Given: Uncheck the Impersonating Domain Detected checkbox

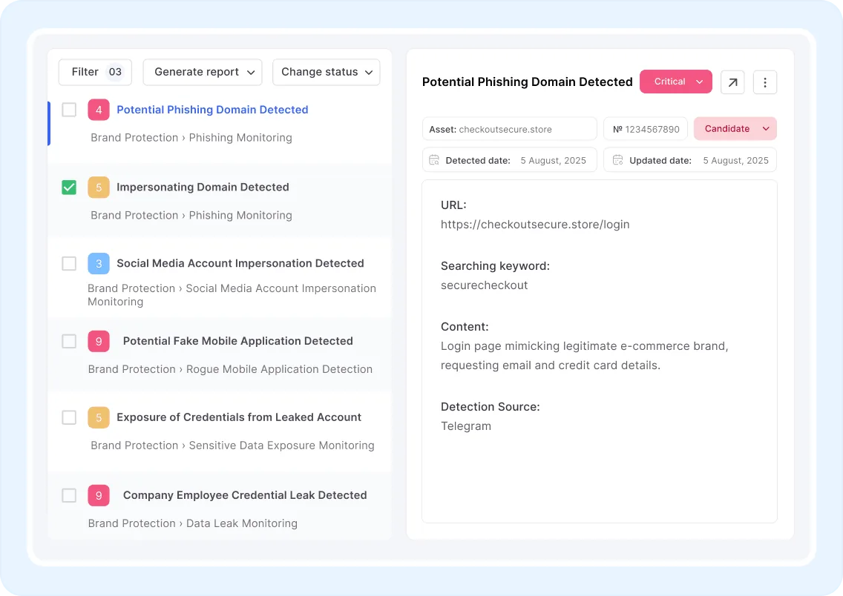Looking at the screenshot, I should pyautogui.click(x=69, y=188).
